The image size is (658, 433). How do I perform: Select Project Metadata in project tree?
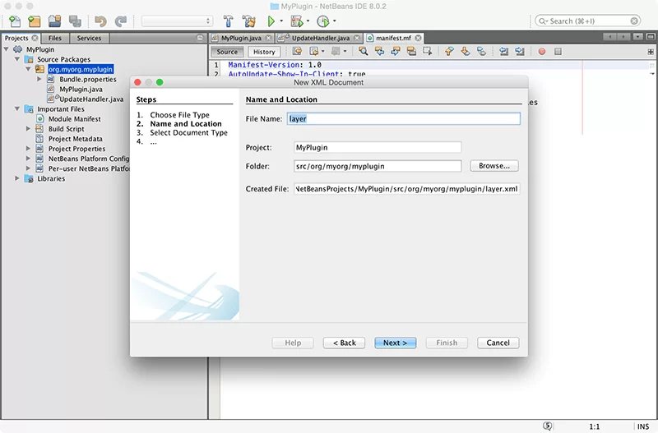pos(75,139)
